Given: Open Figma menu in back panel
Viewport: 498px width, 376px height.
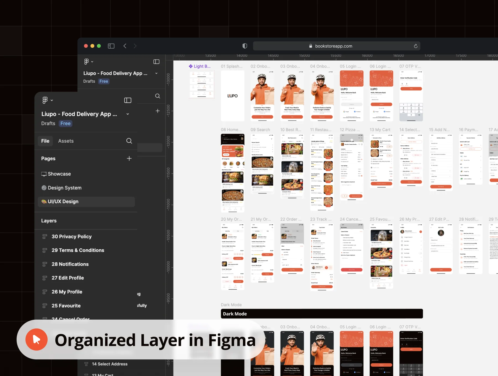Looking at the screenshot, I should [89, 62].
